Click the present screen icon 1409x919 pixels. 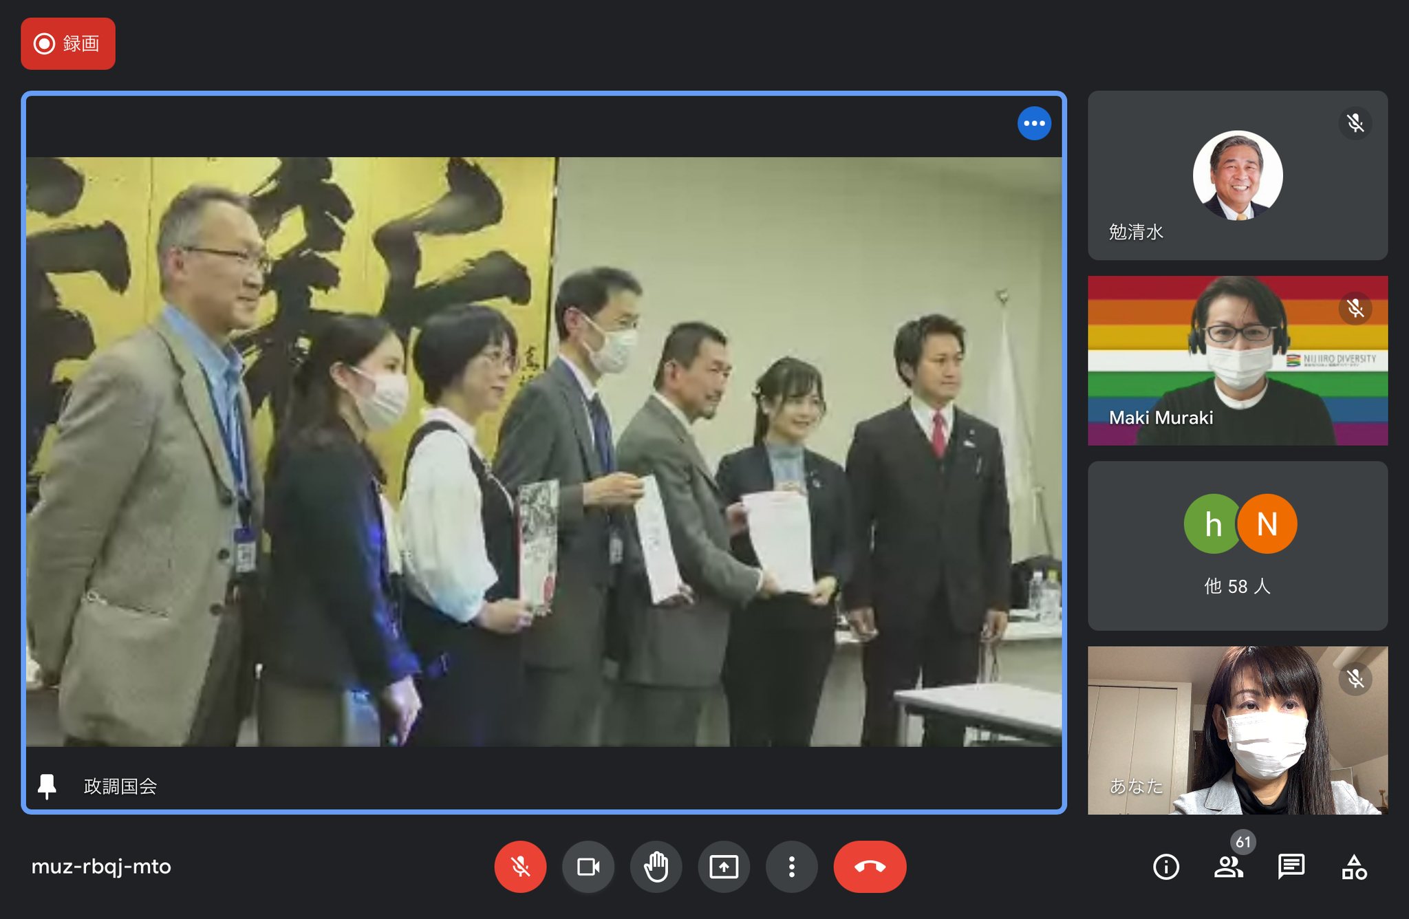(x=724, y=867)
